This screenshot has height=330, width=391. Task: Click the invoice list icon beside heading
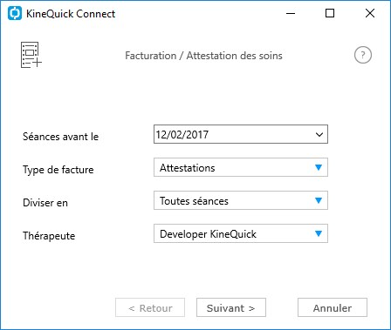(x=31, y=55)
